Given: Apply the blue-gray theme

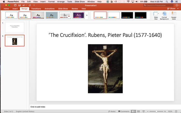Looking at the screenshot, I should (x=52, y=15).
